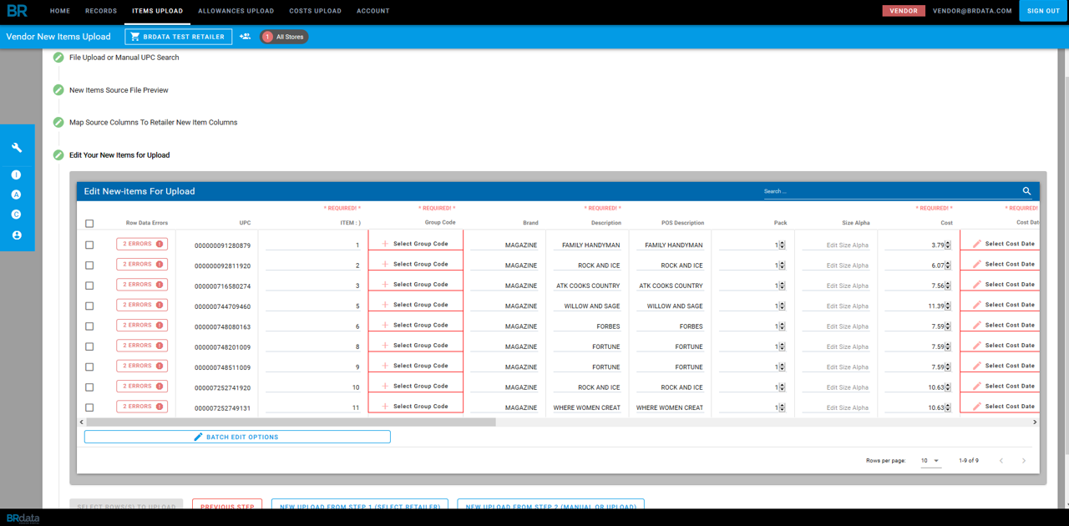Select the ITEMS UPLOAD tab
The width and height of the screenshot is (1069, 526).
point(157,11)
